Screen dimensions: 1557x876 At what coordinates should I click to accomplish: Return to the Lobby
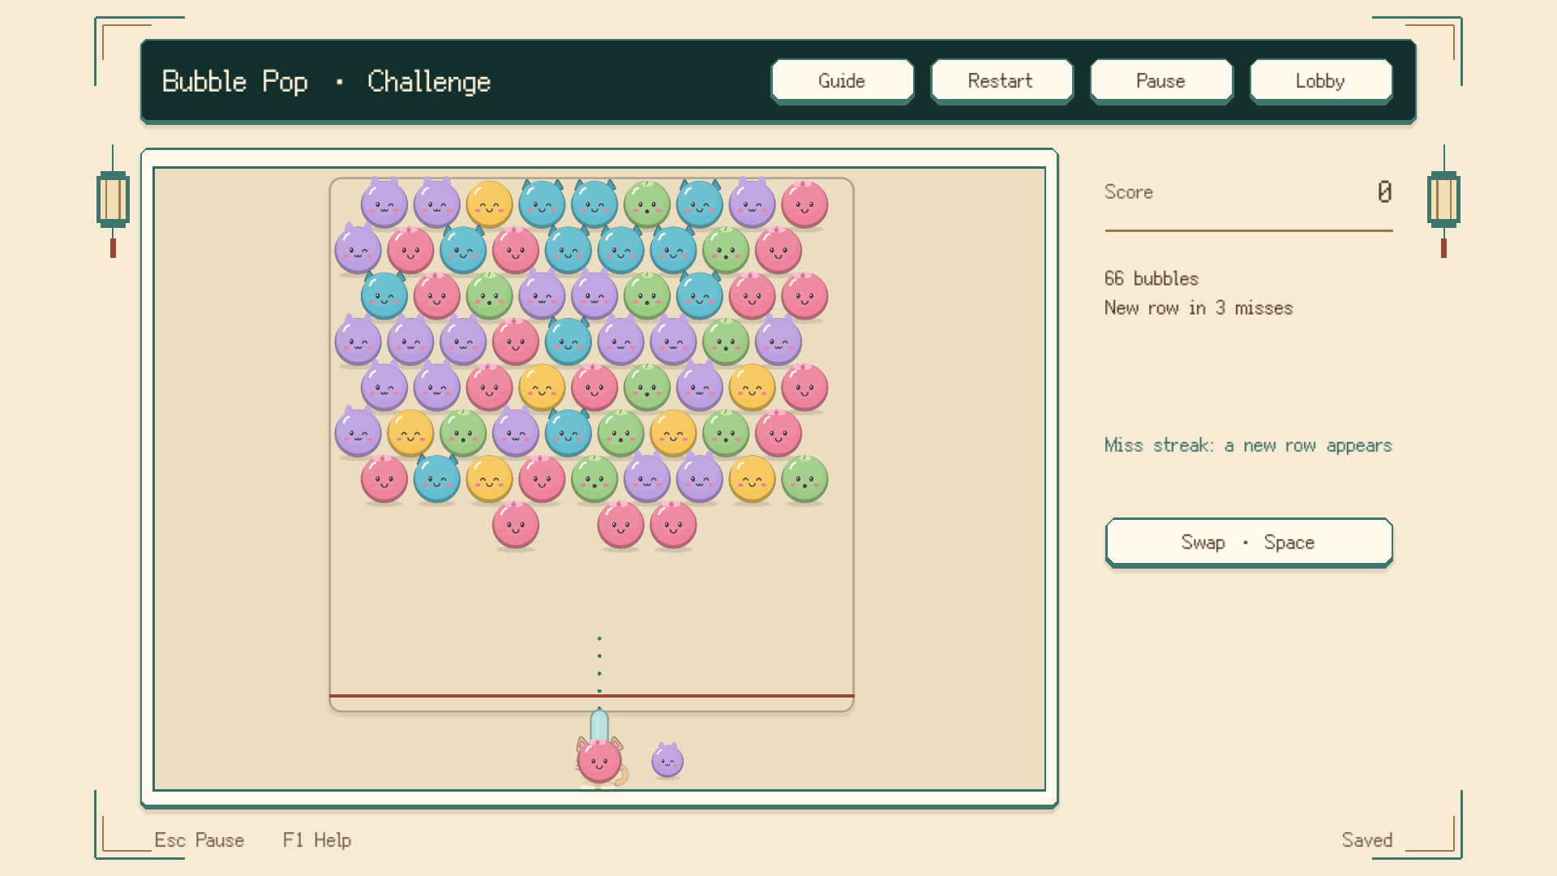1321,81
